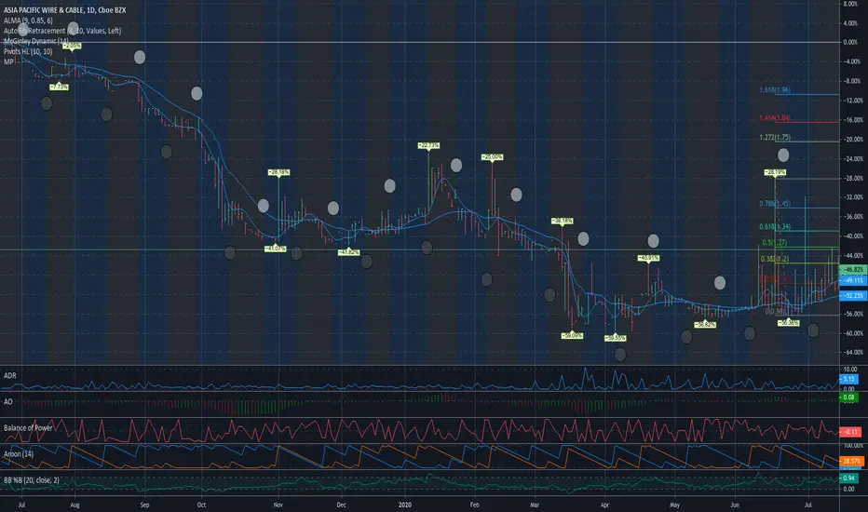Viewport: 868px width, 512px height.
Task: Select the BB %B (20, close, 2) pane label
Action: click(32, 480)
